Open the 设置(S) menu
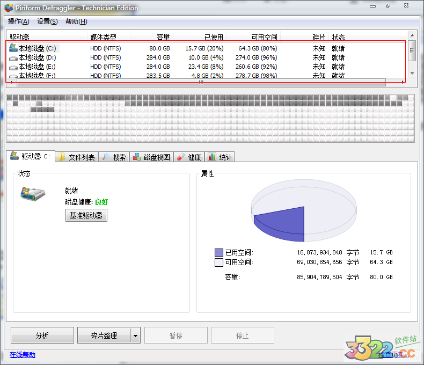The height and width of the screenshot is (365, 424). tap(47, 21)
